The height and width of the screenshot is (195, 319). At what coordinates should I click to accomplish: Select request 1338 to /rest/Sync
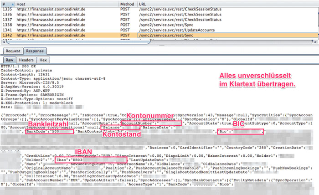click(159, 25)
